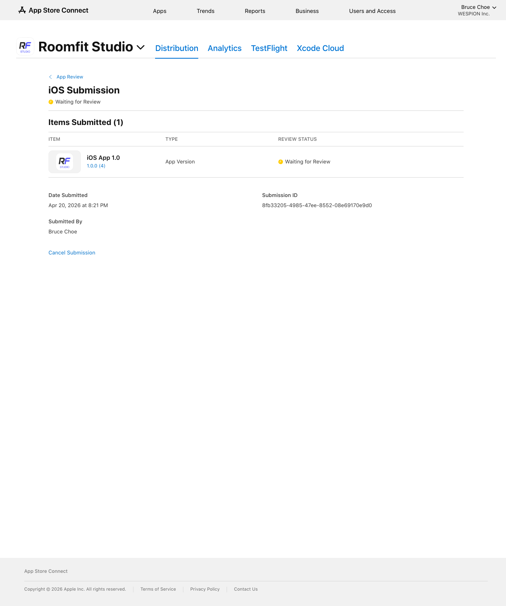
Task: Click the Cancel Submission link
Action: 72,253
